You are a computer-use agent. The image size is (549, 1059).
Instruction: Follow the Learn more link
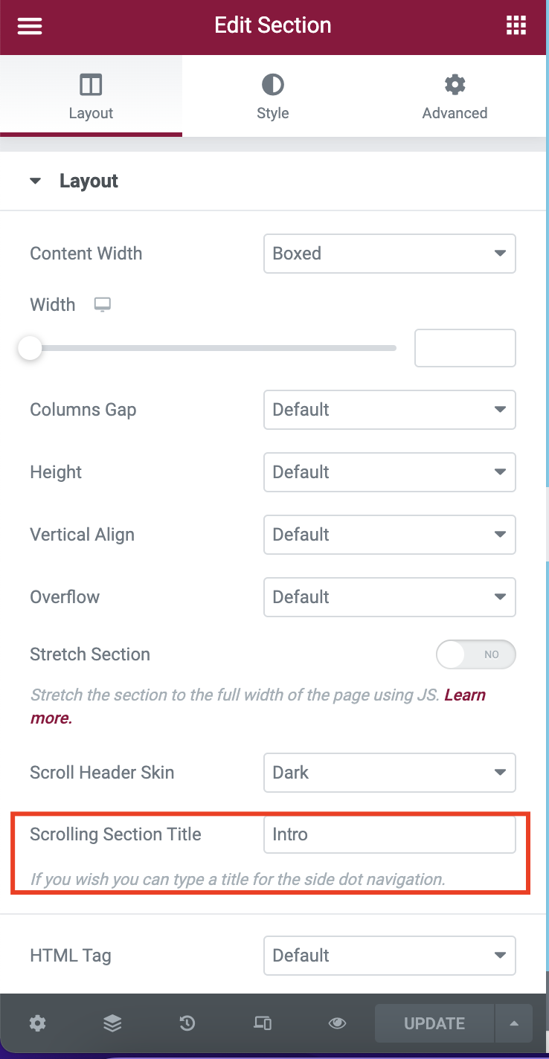(x=465, y=695)
